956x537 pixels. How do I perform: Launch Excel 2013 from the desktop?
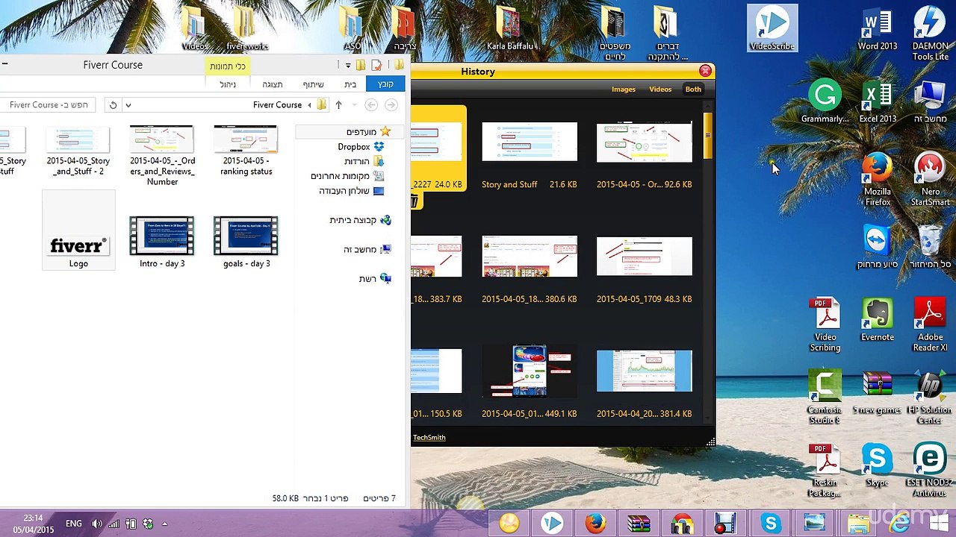[878, 102]
